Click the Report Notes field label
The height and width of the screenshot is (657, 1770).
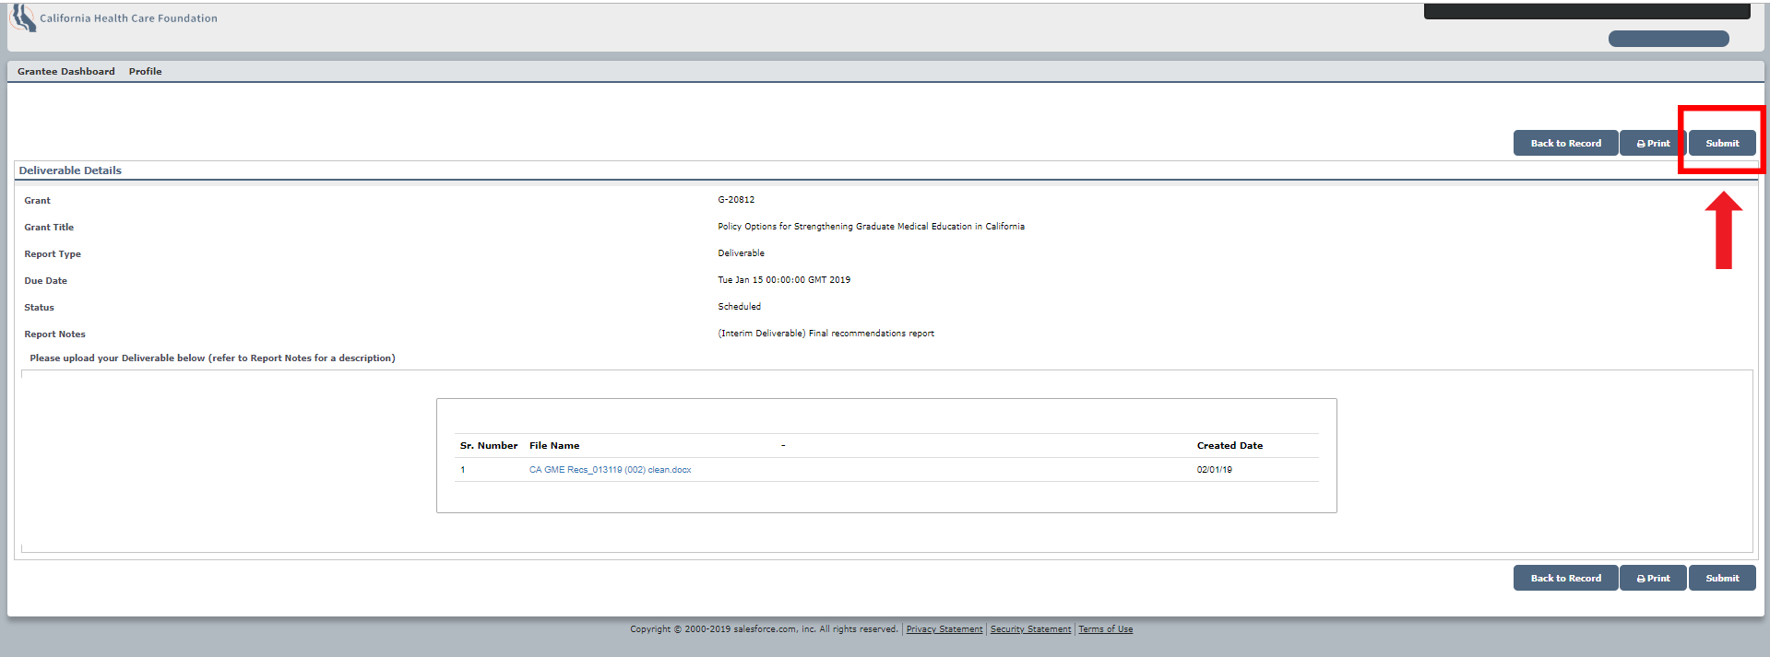coord(54,334)
